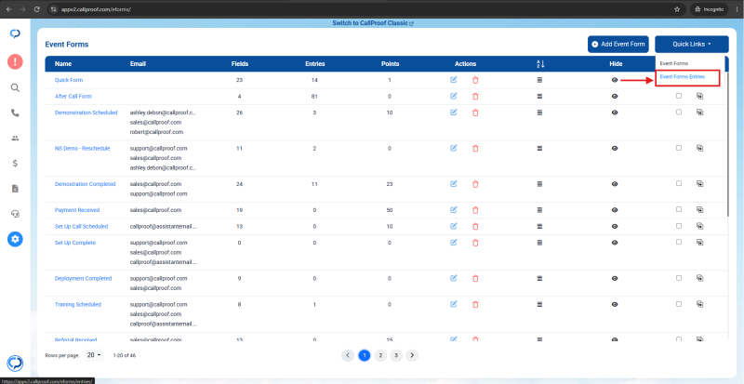This screenshot has width=744, height=384.
Task: Open settings gear in sidebar
Action: (x=15, y=239)
